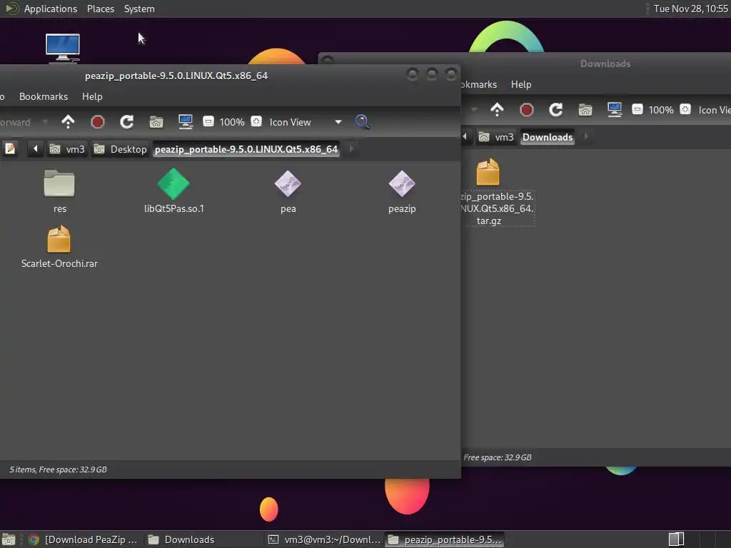Reload the peazip_portable folder view
Viewport: 731px width, 548px height.
127,122
